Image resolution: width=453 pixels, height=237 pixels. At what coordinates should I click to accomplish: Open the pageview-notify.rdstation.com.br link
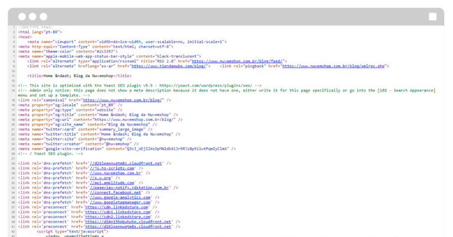(129, 187)
